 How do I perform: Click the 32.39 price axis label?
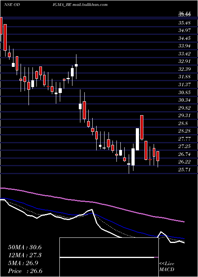(x=185, y=69)
